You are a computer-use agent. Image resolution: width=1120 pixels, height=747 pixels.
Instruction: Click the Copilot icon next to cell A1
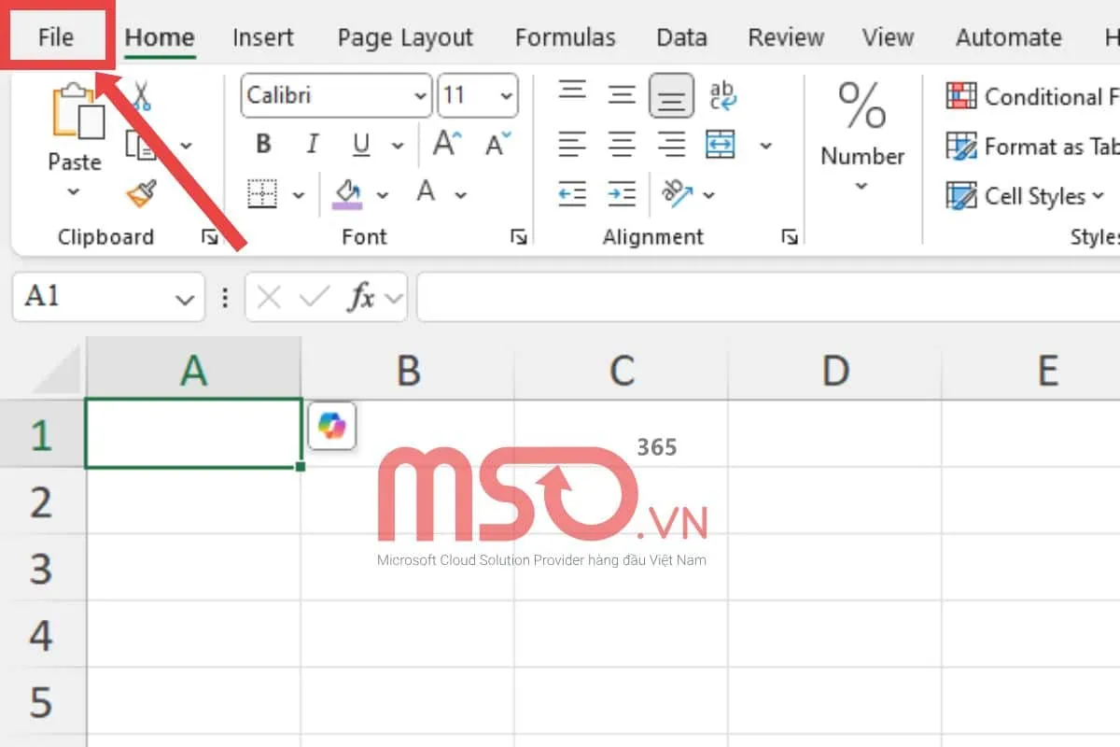(x=332, y=426)
